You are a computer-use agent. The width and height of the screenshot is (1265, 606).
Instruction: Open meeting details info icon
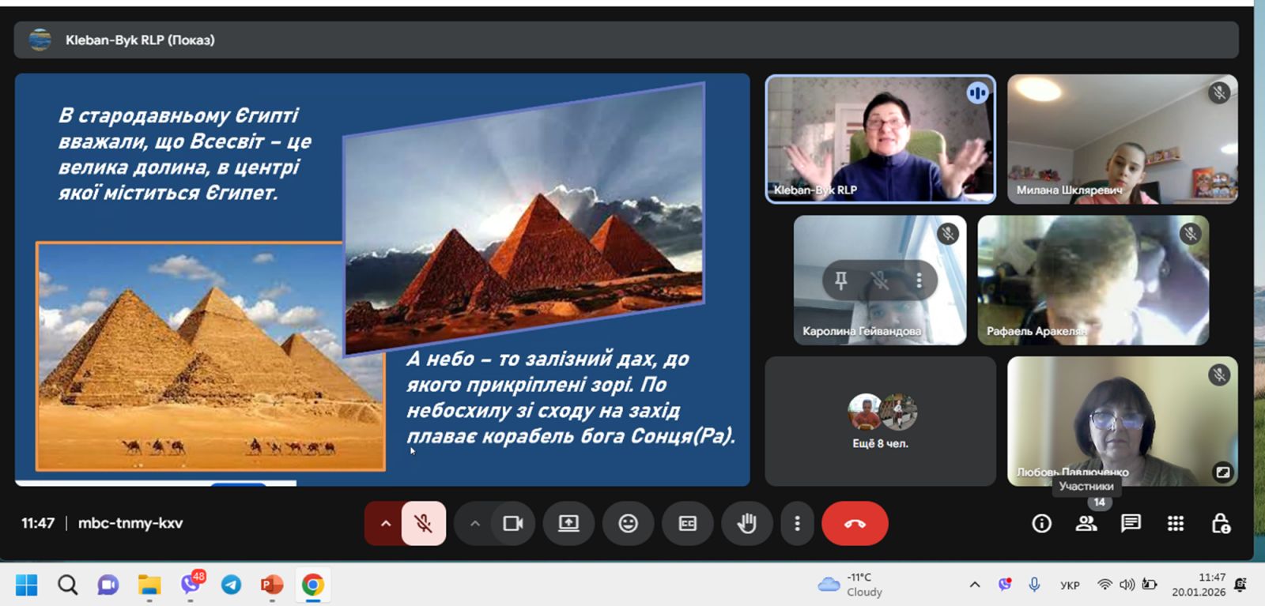tap(1042, 523)
